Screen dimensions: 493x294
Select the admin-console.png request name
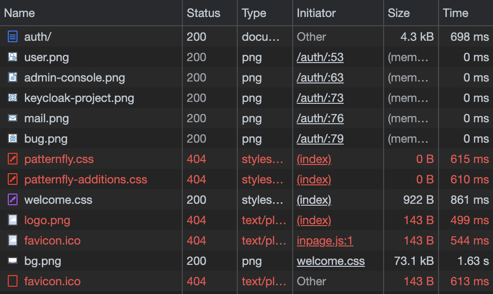click(74, 78)
